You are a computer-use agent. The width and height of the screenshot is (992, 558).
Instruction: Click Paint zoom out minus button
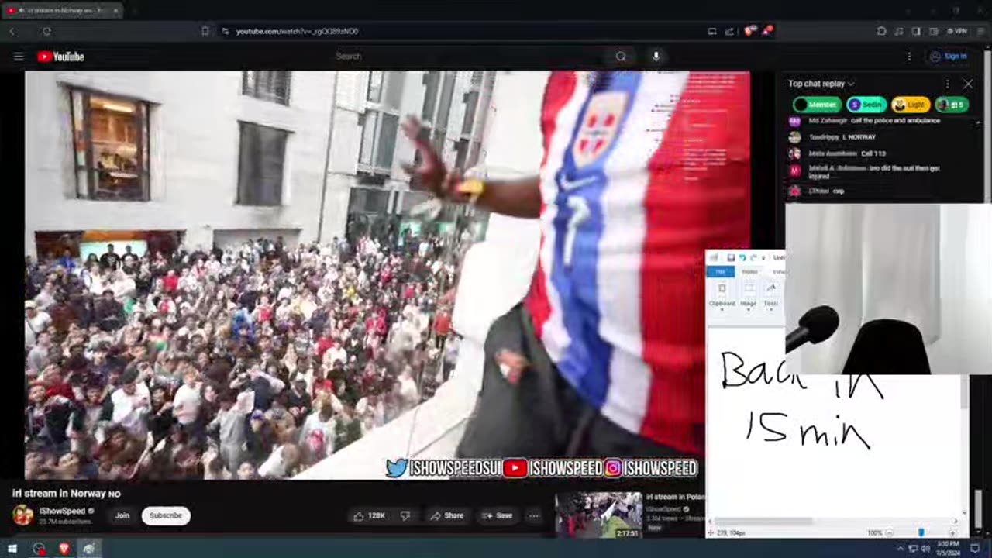coord(890,533)
